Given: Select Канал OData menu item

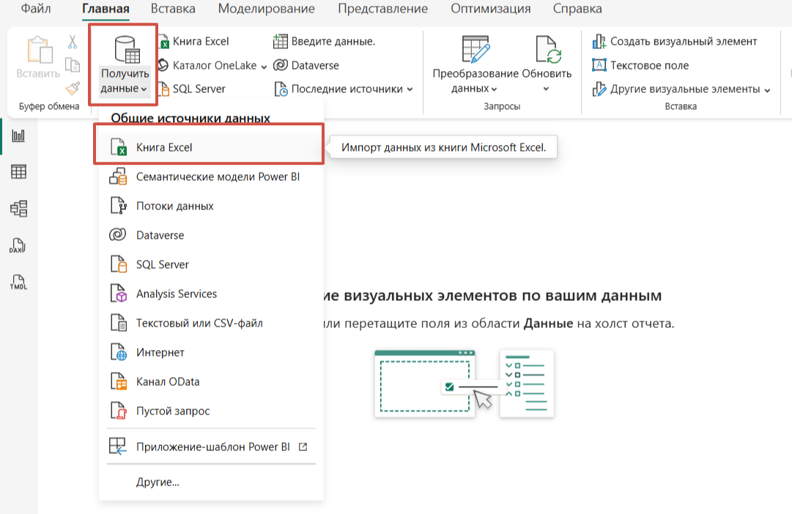Looking at the screenshot, I should point(211,381).
